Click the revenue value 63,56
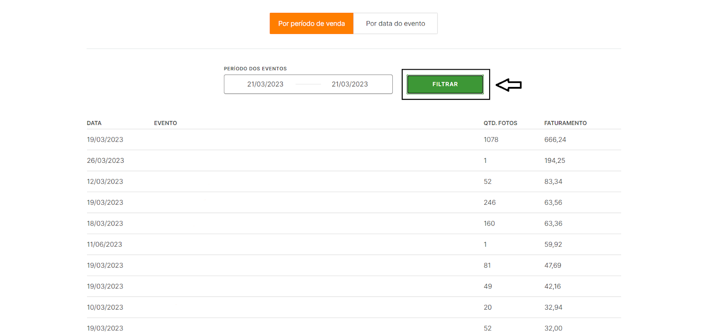This screenshot has height=334, width=707. pos(553,203)
